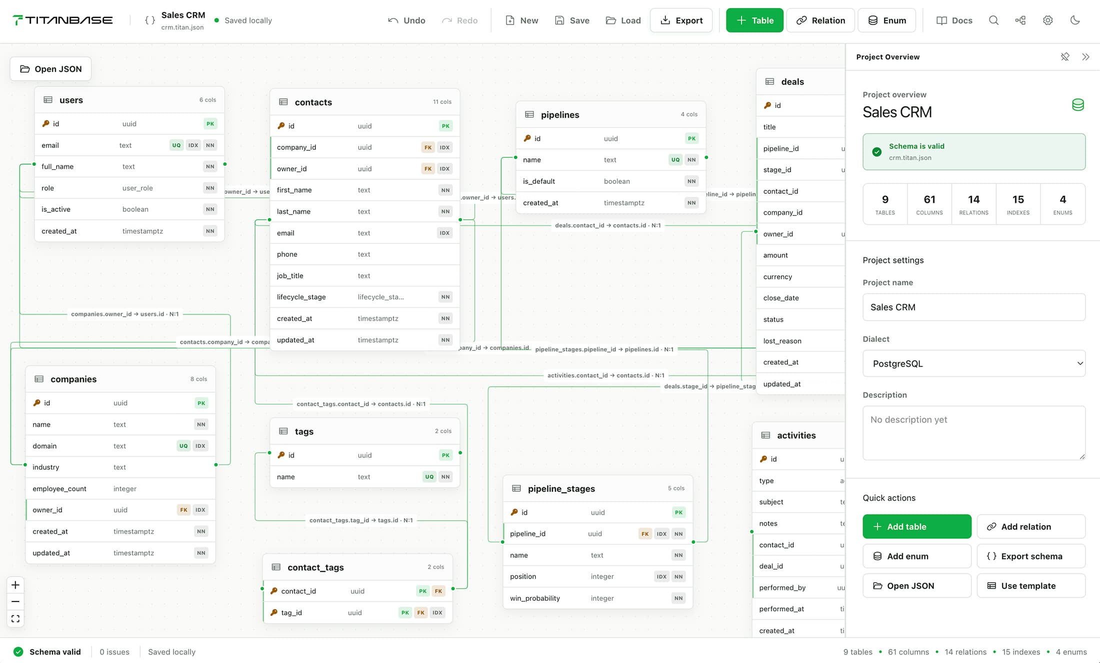Select the activities.contact_id → contacts.id relation label
This screenshot has height=663, width=1100.
pos(606,375)
